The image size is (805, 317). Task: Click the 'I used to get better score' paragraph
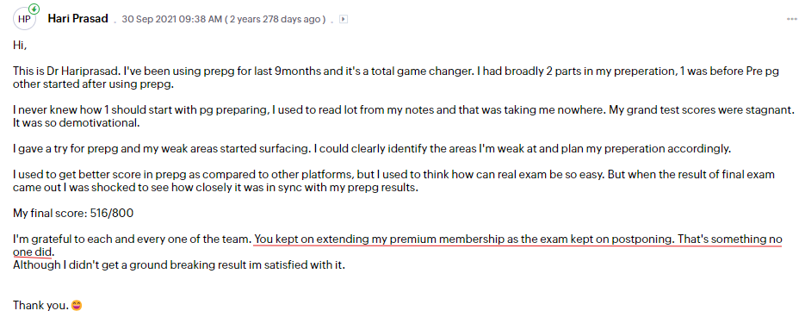(393, 182)
